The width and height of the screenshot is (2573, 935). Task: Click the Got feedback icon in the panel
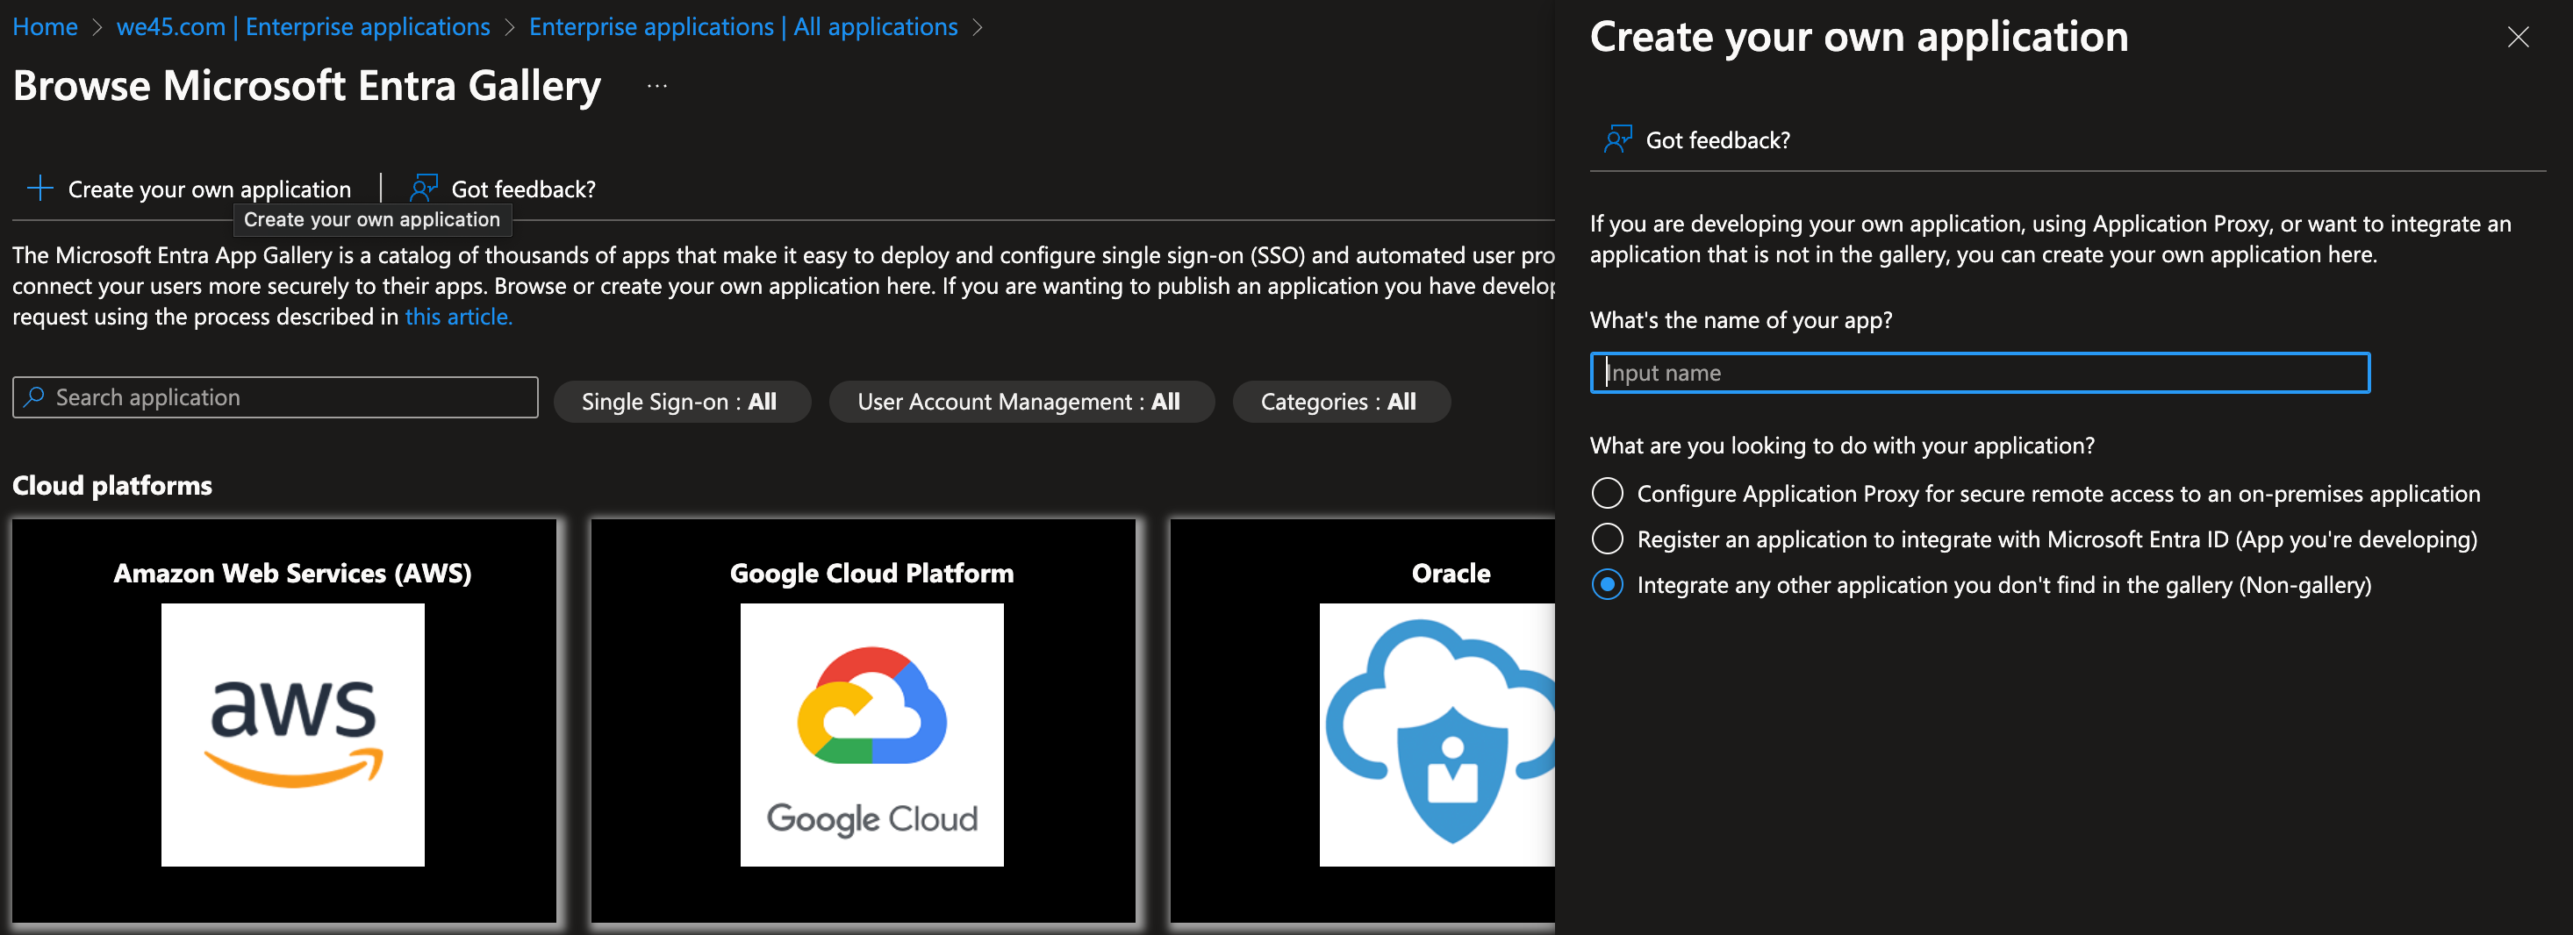pyautogui.click(x=1616, y=139)
